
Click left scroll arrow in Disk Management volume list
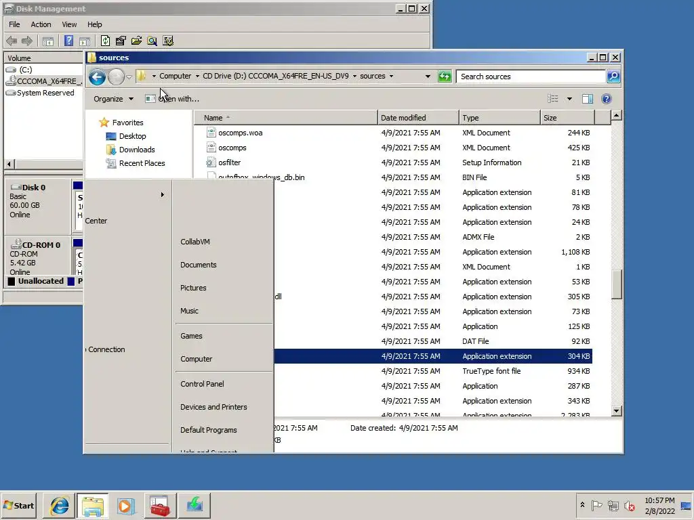pos(9,164)
